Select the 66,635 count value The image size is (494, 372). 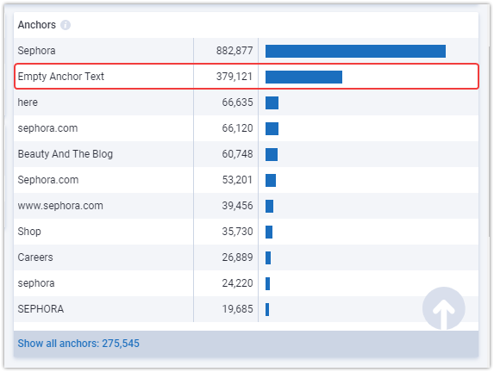point(237,102)
